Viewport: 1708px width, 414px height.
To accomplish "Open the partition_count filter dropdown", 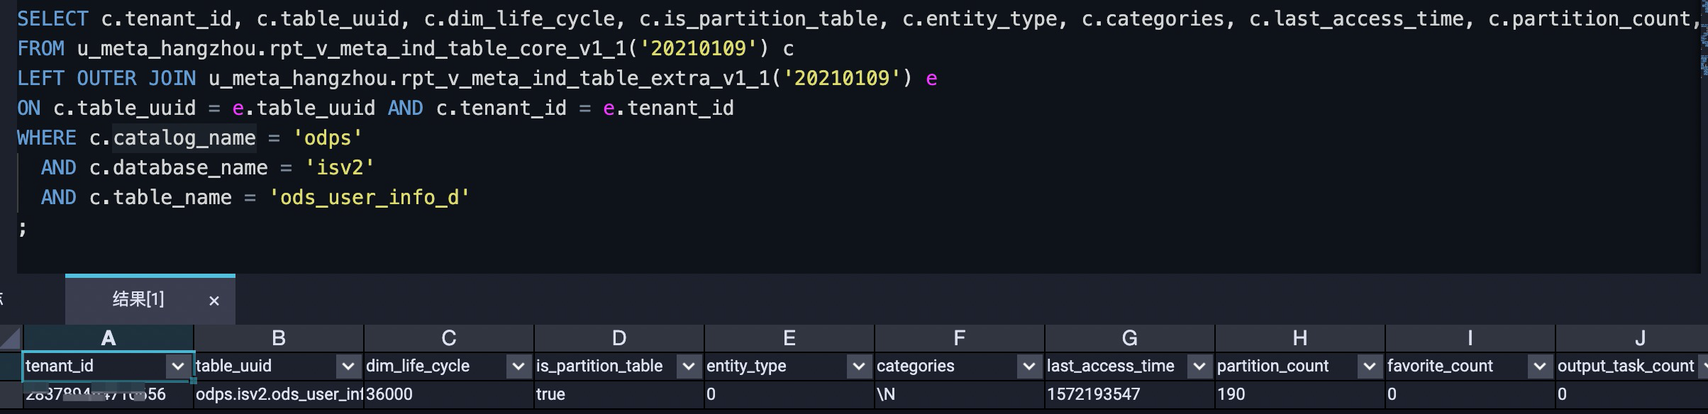I will (x=1369, y=366).
